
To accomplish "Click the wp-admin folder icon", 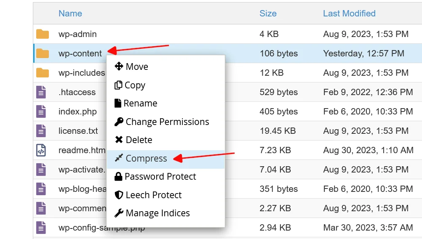I will click(x=43, y=34).
